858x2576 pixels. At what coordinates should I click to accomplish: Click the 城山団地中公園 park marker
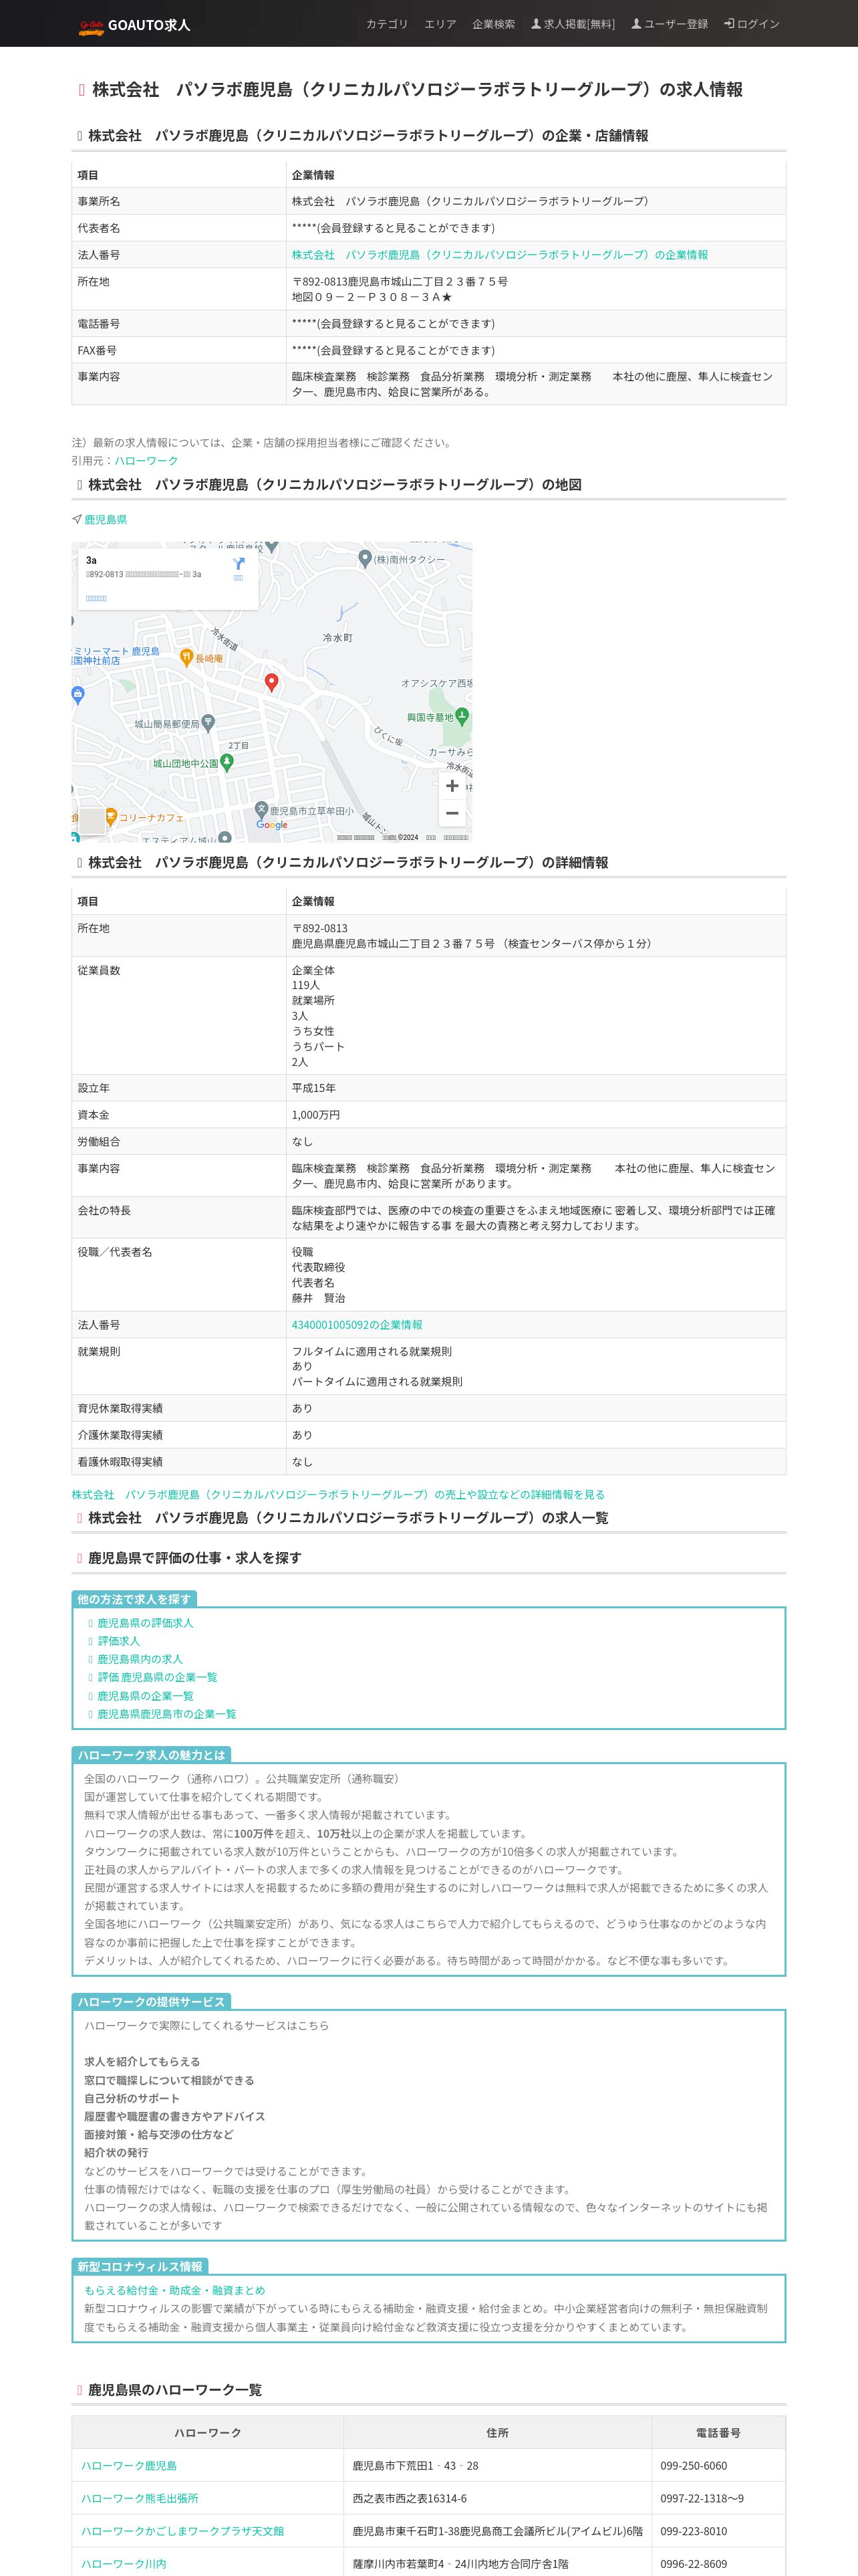point(227,762)
